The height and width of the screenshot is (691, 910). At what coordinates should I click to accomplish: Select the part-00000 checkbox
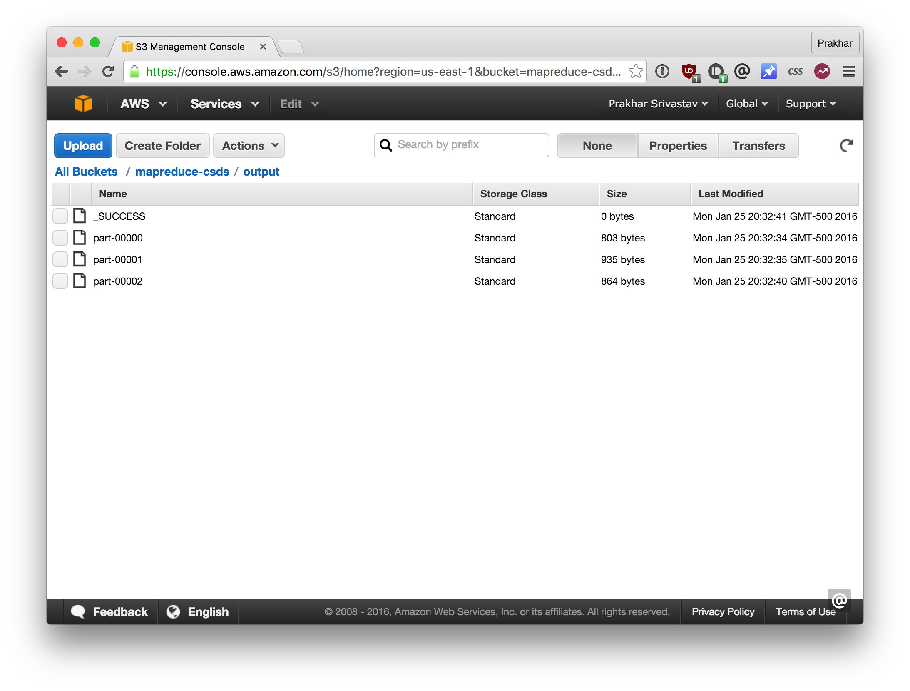click(60, 238)
